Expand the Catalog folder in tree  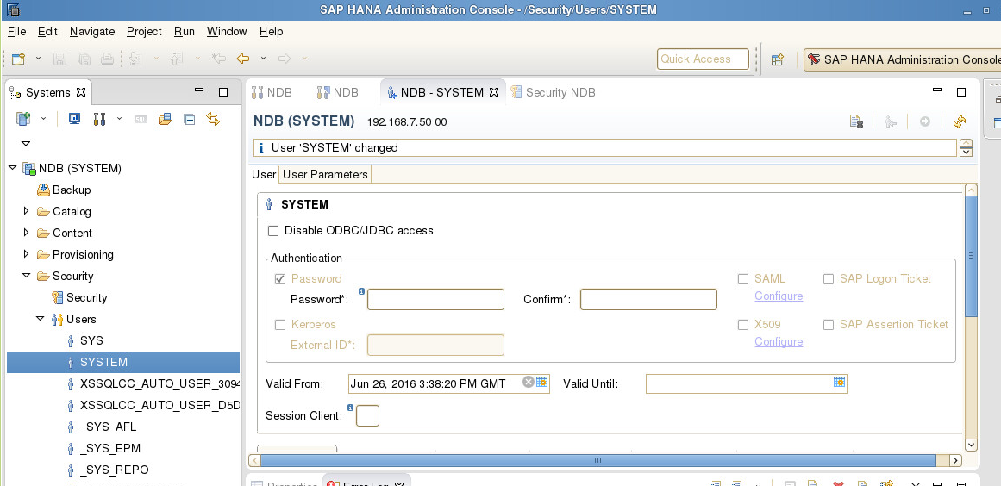pos(26,211)
